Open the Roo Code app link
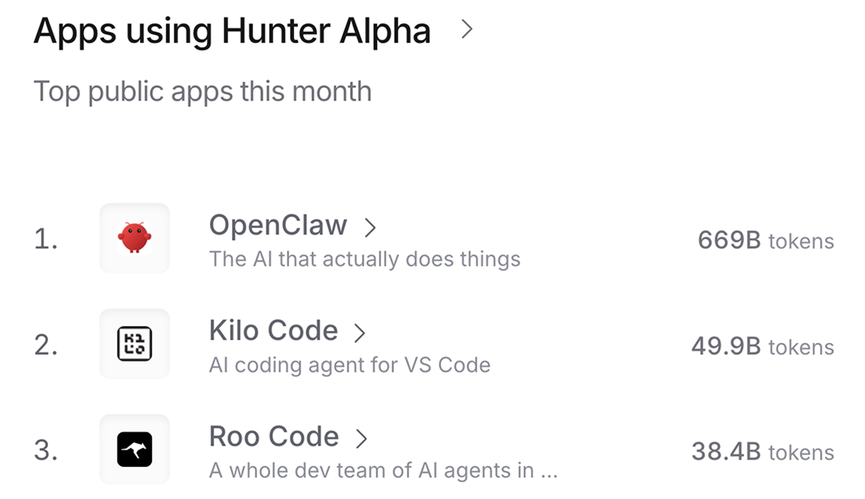The height and width of the screenshot is (499, 865). [x=274, y=437]
